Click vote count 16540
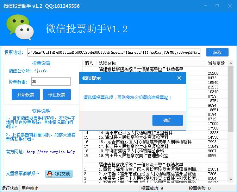237x192 pixels. [213, 82]
